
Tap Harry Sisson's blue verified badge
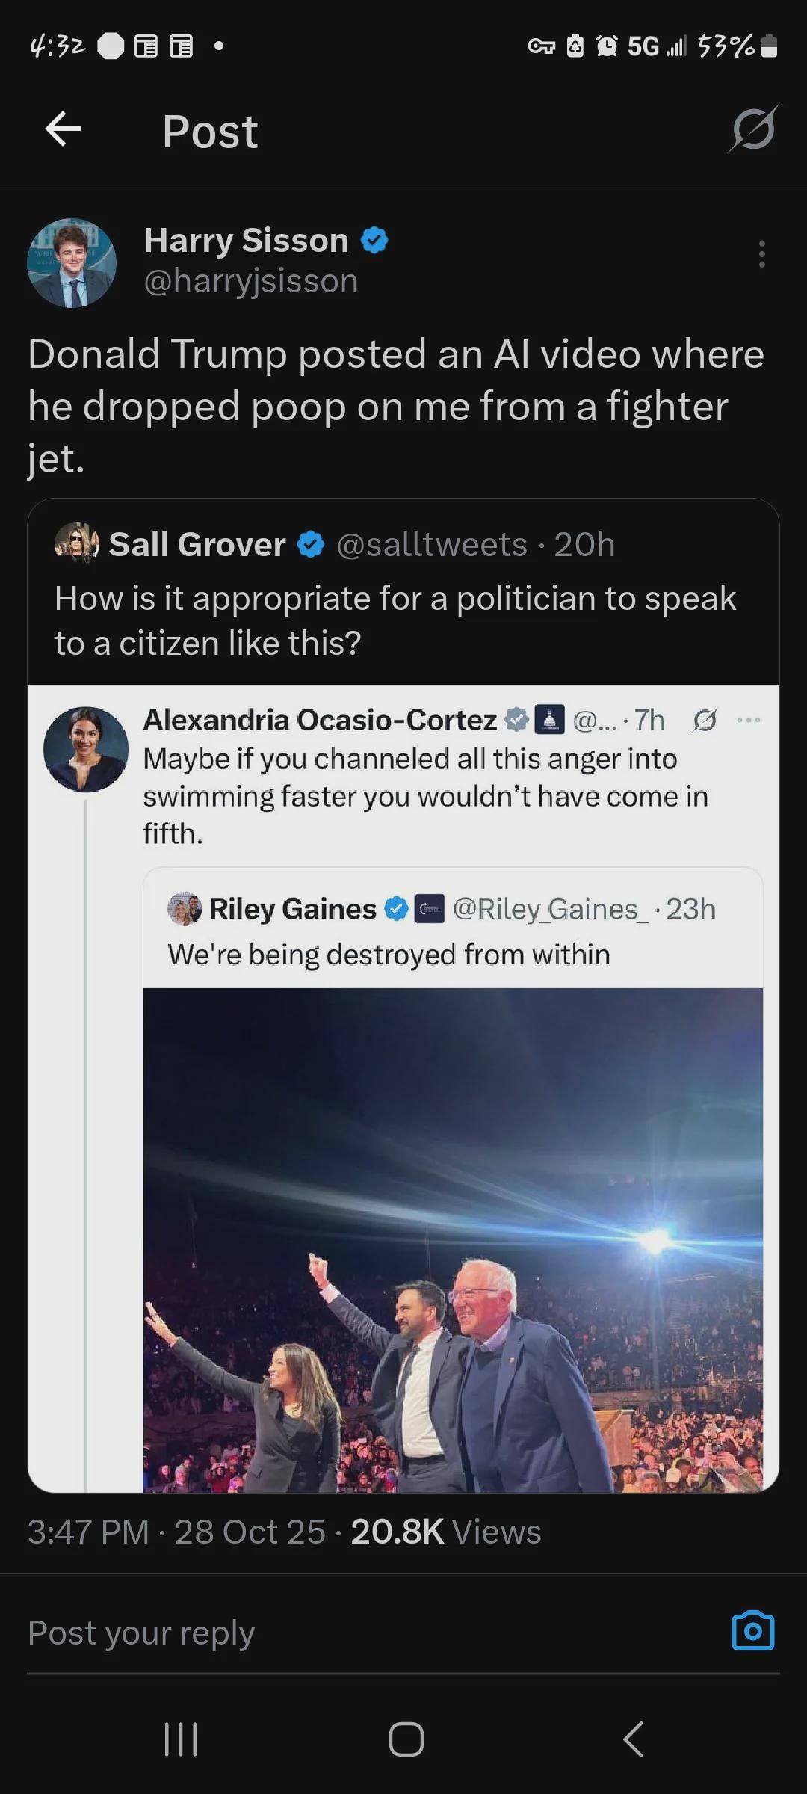point(374,241)
